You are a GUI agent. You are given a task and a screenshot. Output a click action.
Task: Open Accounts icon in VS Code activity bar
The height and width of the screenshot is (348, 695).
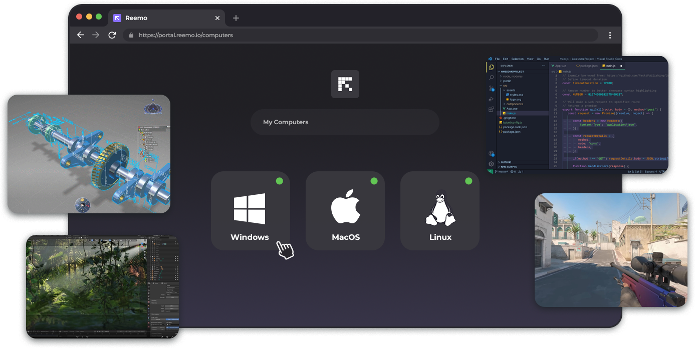pos(492,154)
